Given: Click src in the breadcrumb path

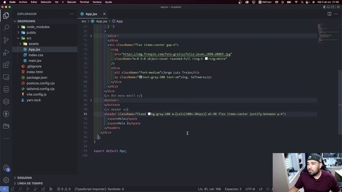Looking at the screenshot, I should (84, 21).
